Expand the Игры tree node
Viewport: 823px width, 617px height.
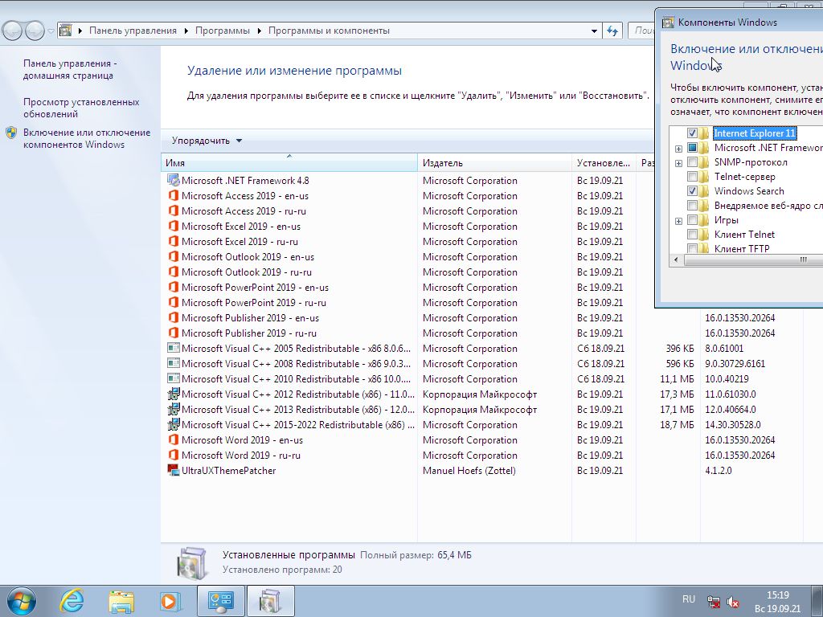[x=678, y=221]
